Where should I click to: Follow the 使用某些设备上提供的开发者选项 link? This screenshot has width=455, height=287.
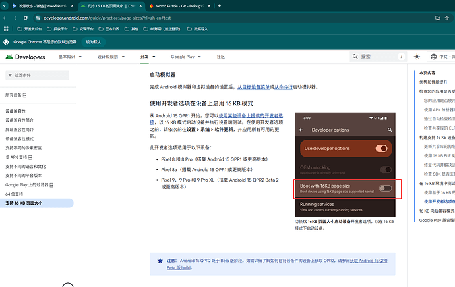click(x=251, y=116)
